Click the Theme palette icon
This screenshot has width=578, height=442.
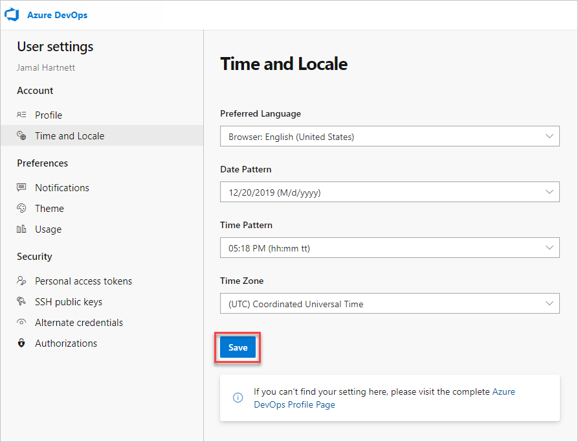point(21,208)
